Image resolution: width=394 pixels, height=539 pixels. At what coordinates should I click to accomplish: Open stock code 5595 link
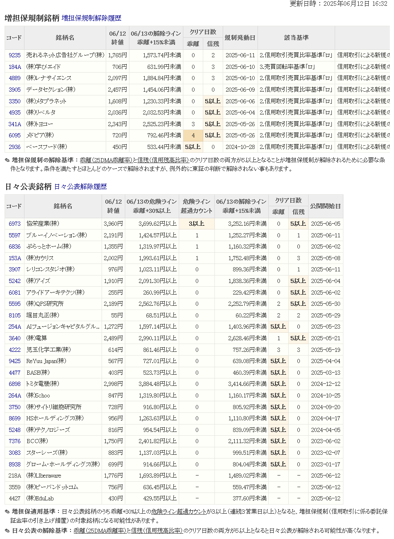[15, 304]
